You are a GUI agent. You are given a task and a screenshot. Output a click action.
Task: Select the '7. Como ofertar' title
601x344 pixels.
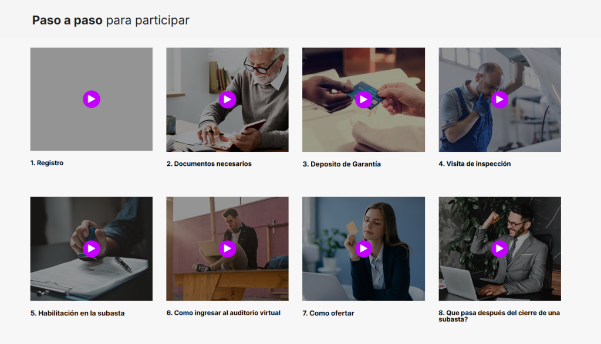[x=328, y=313]
